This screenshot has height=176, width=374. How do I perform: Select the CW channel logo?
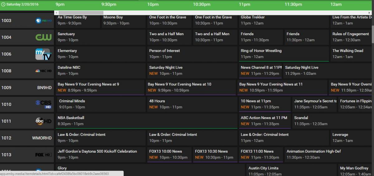(43, 37)
